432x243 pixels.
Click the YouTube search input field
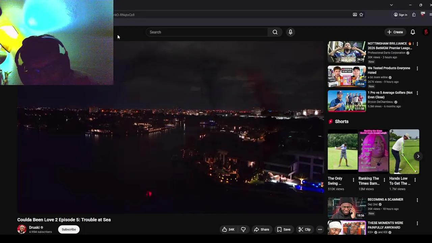(x=207, y=32)
